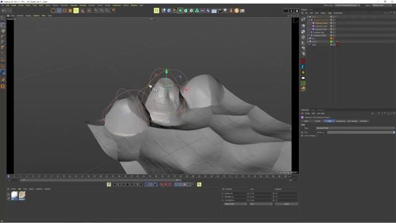Click the orange ring workplane icon in left palette
Screen dimensions: 396x223
coord(2,86)
